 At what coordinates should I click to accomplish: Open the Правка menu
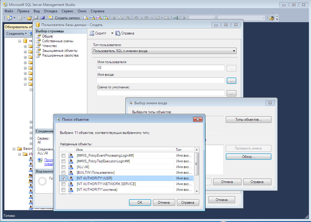[23, 11]
